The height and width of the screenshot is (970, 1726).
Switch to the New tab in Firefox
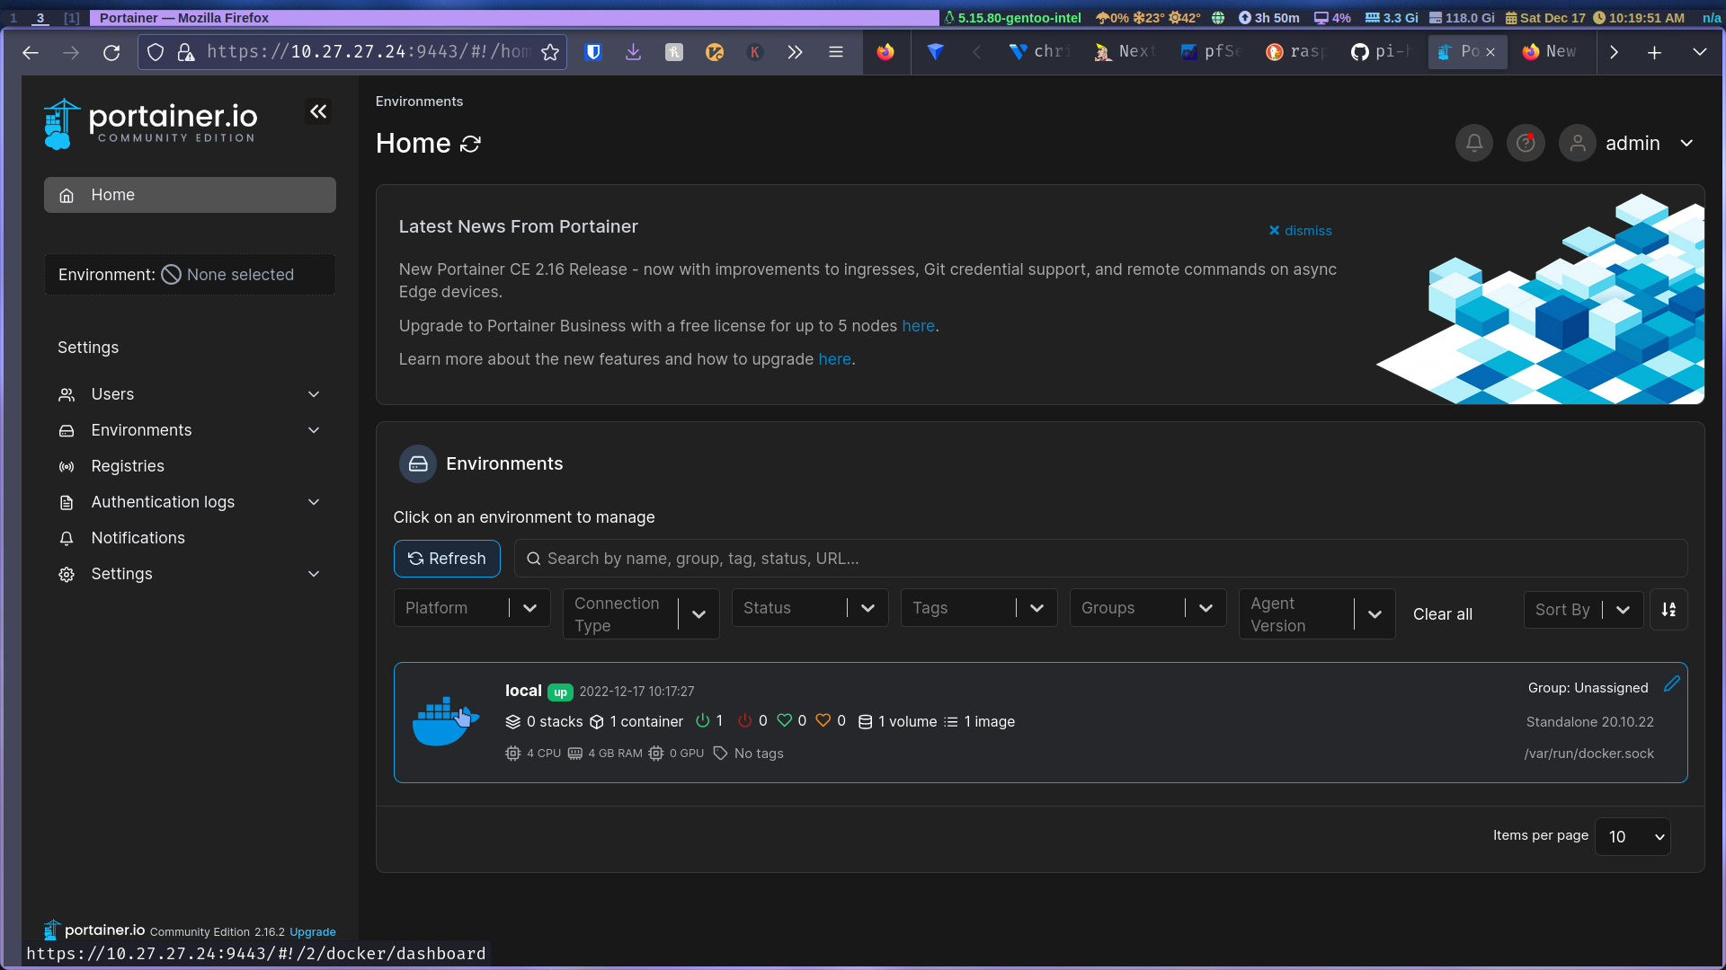tap(1551, 52)
